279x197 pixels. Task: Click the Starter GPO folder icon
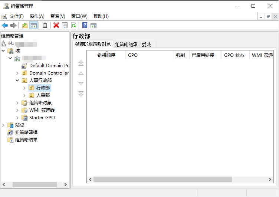pos(24,118)
